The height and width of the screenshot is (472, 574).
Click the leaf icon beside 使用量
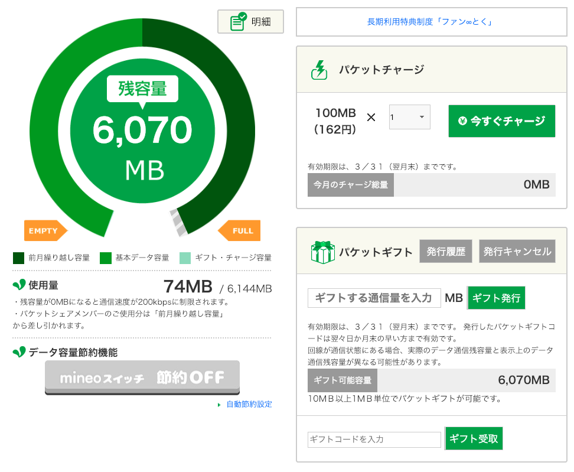point(19,285)
